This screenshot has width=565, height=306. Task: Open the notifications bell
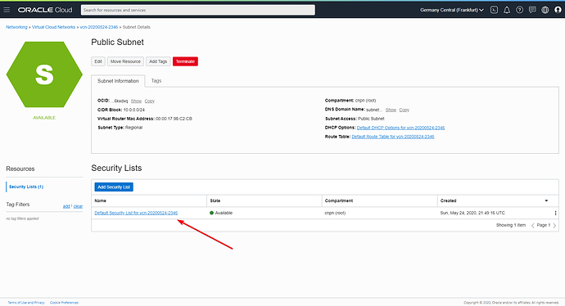tap(507, 10)
